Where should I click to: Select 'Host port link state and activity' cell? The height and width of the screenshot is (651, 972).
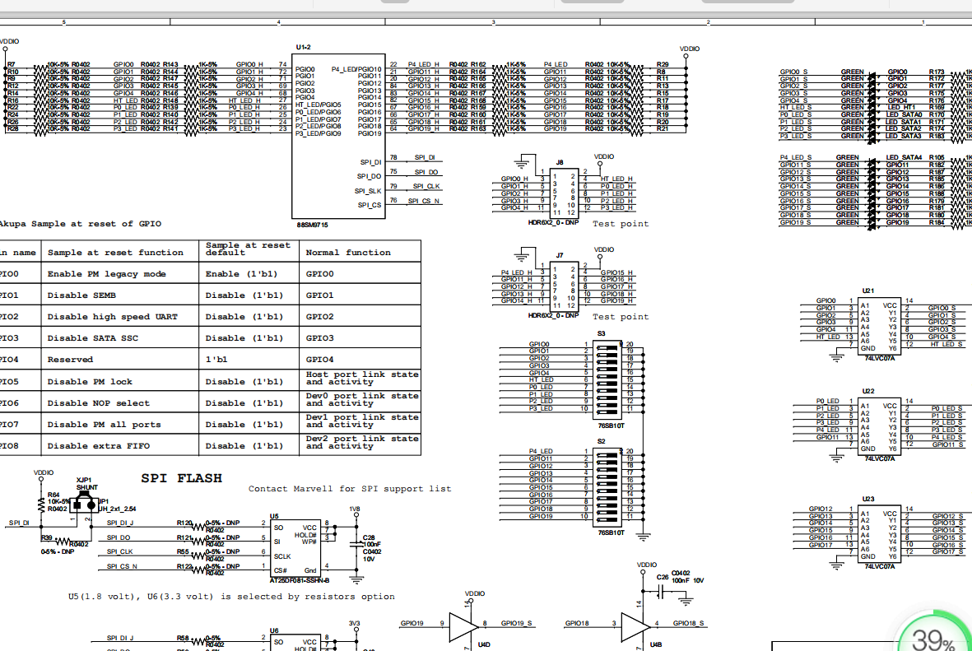[362, 379]
